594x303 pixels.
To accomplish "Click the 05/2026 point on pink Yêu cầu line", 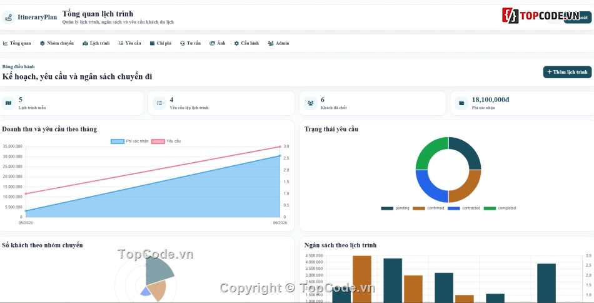I will click(26, 194).
